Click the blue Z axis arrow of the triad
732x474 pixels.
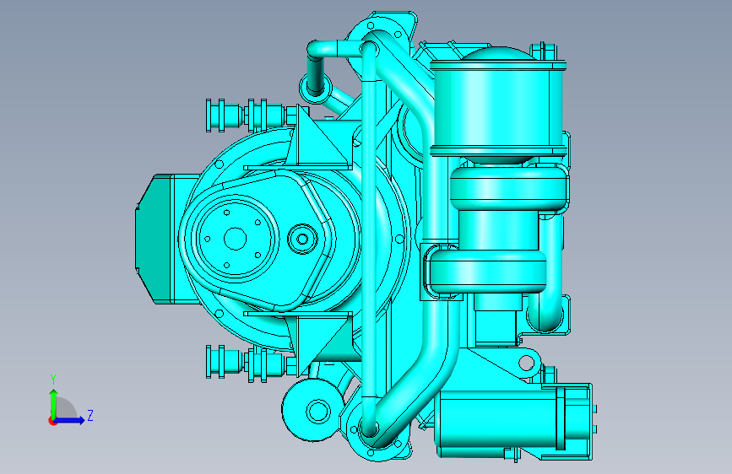(71, 420)
